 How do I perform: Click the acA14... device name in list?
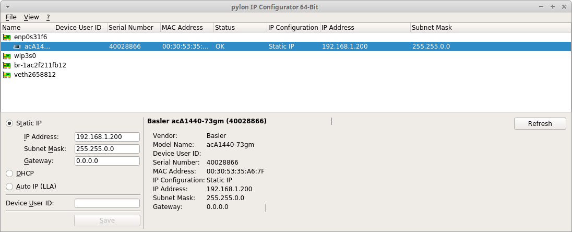[x=37, y=47]
